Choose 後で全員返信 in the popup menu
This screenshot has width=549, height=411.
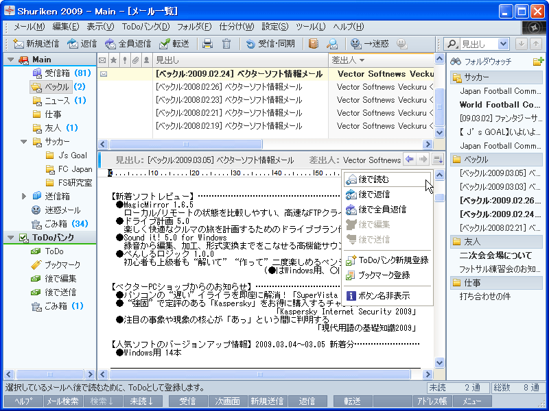click(x=387, y=210)
